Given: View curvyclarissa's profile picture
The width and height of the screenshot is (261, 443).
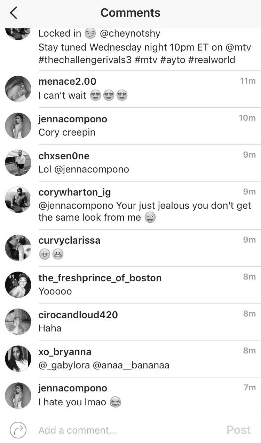Looking at the screenshot, I should pyautogui.click(x=18, y=248).
